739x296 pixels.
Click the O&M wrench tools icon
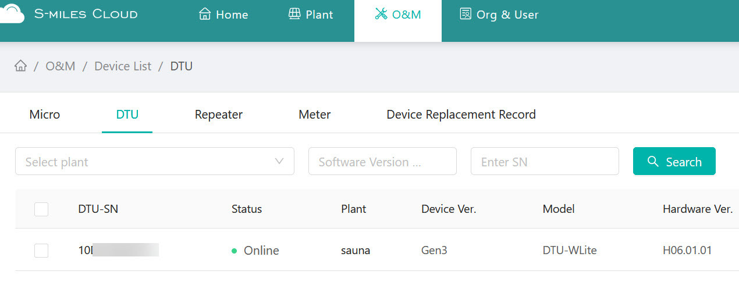pyautogui.click(x=381, y=14)
